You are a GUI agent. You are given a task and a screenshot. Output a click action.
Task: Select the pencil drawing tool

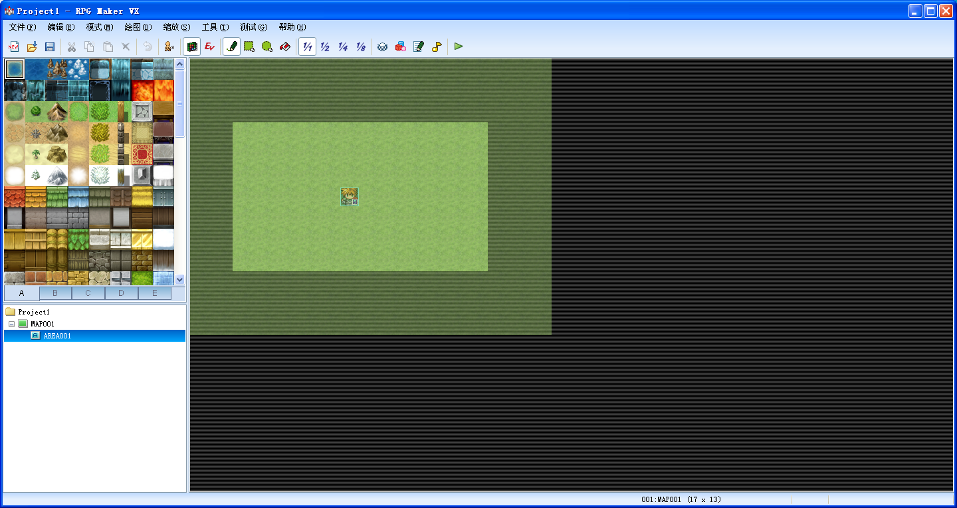(x=231, y=47)
